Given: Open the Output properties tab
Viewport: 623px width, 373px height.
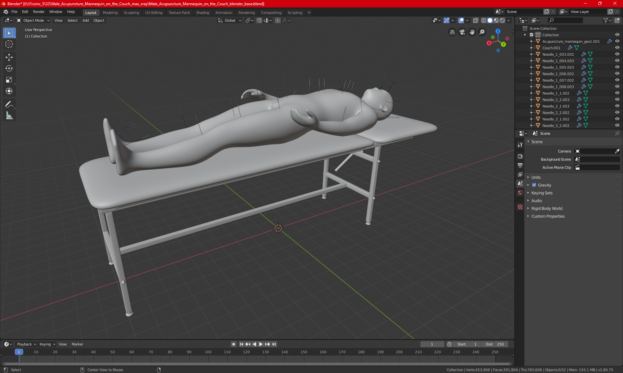Looking at the screenshot, I should pos(520,165).
